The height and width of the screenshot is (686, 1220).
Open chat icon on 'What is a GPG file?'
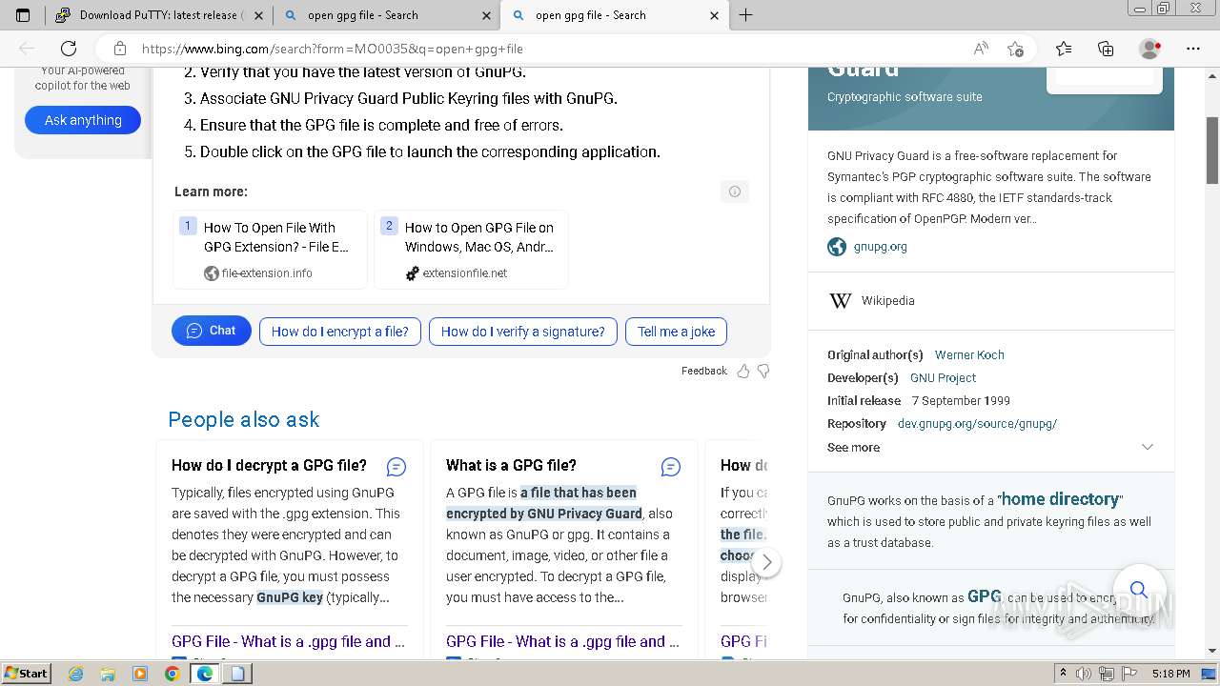tap(671, 467)
